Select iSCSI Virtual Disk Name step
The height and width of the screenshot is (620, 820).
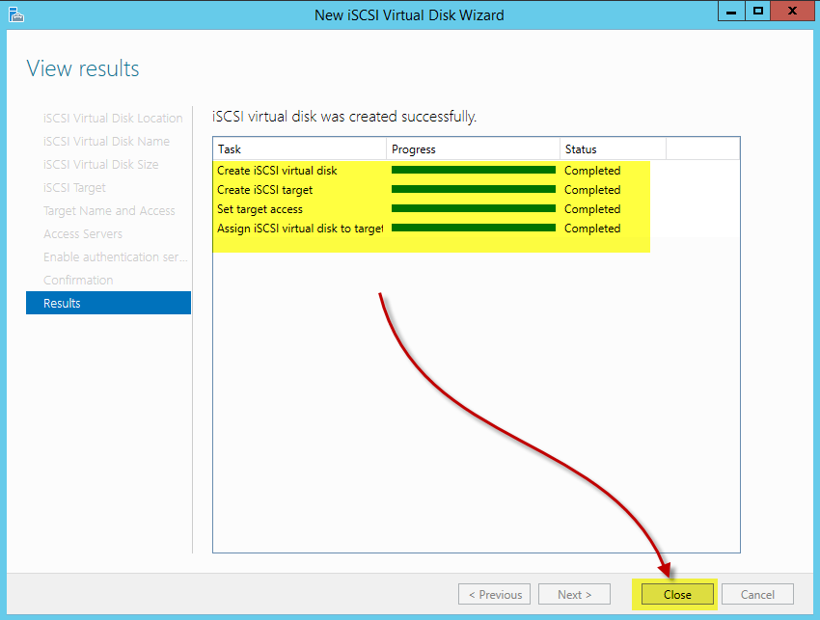106,141
